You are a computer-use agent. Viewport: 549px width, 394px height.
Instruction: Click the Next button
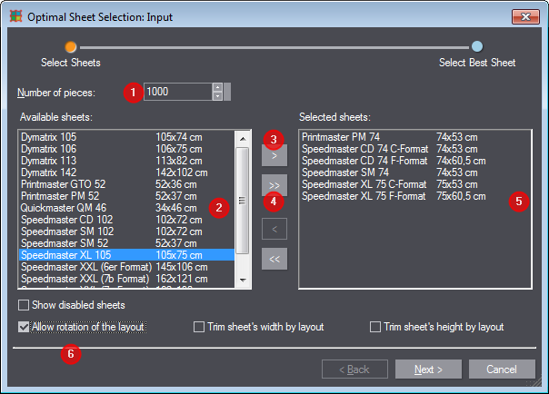coord(427,369)
